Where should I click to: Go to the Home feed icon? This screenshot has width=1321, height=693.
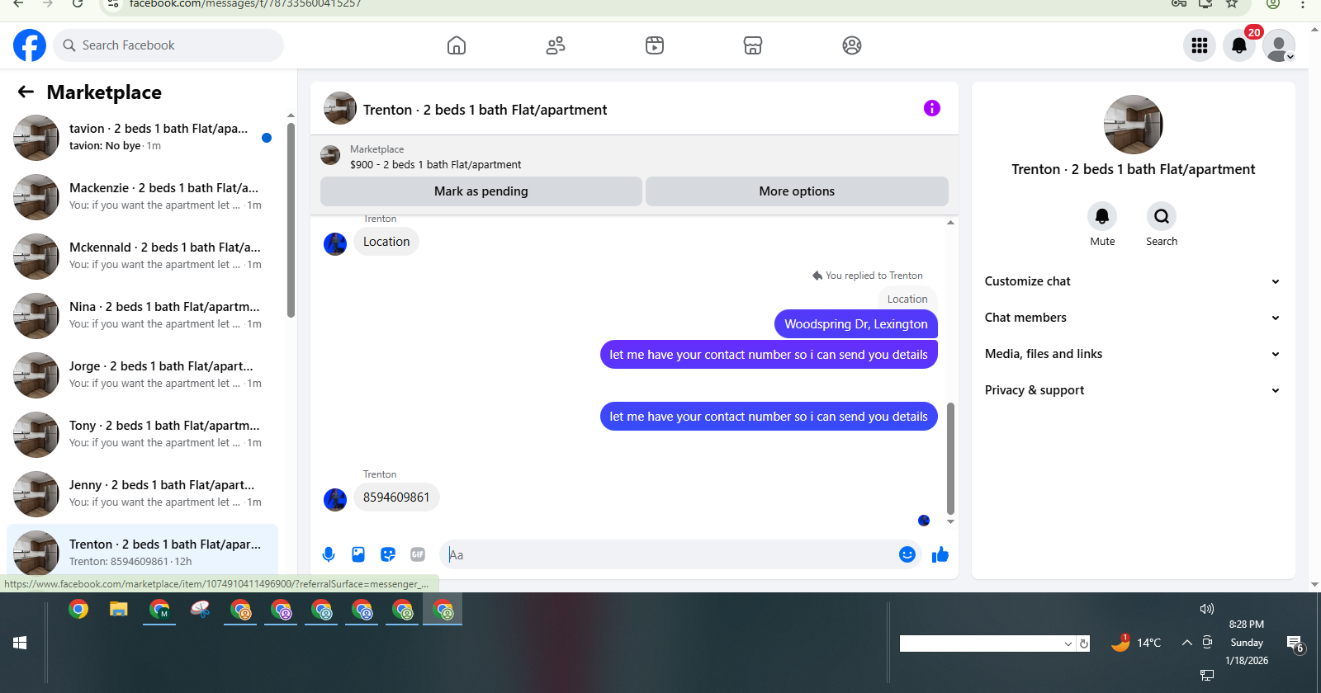click(x=457, y=45)
